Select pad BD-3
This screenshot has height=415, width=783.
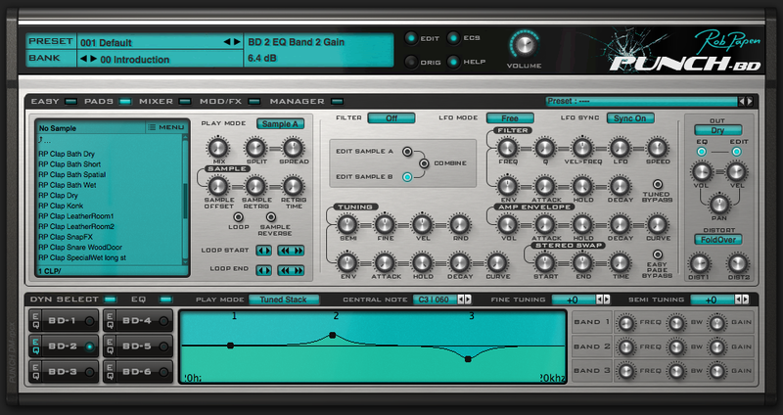click(69, 372)
